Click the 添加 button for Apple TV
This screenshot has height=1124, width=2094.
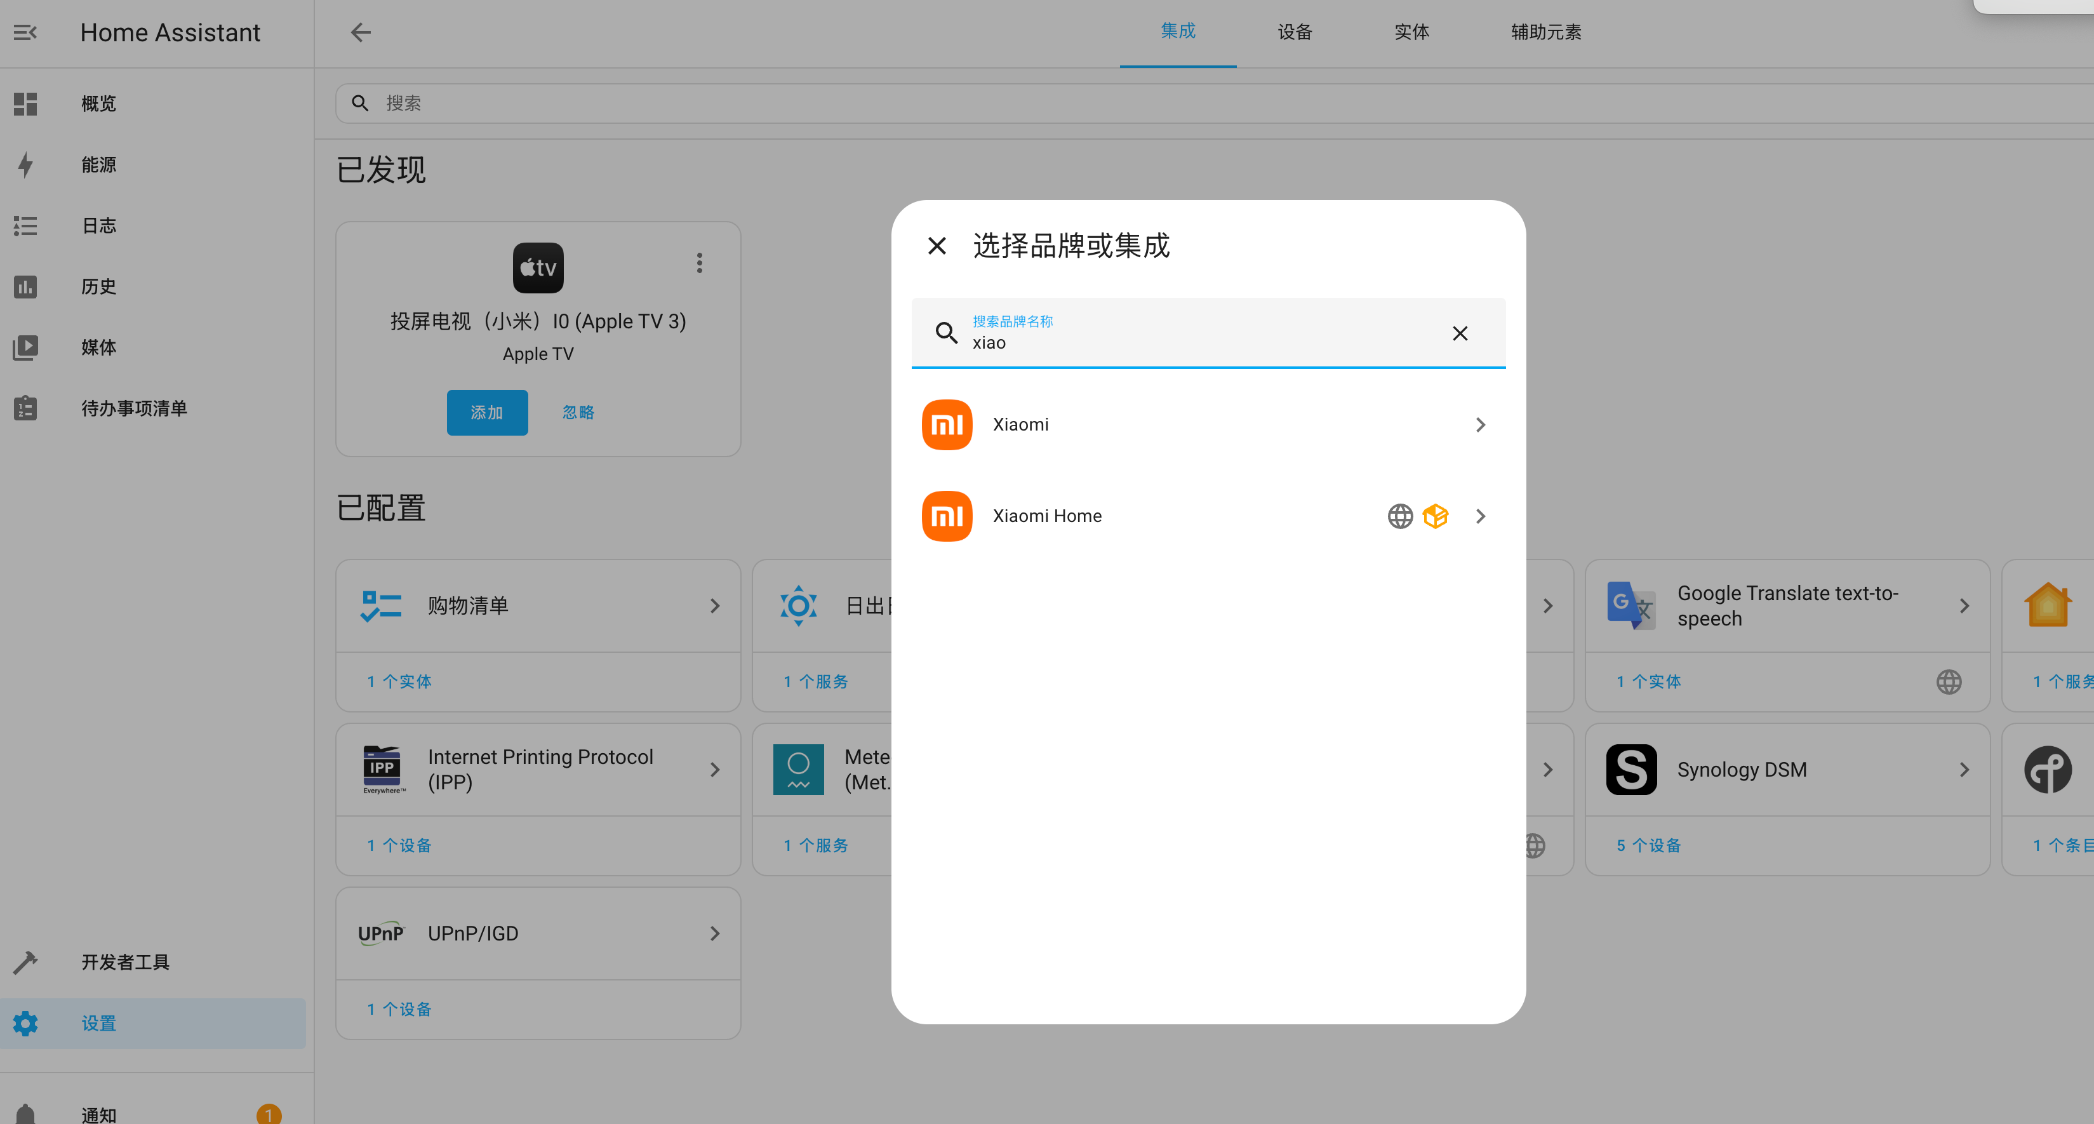[x=487, y=413]
